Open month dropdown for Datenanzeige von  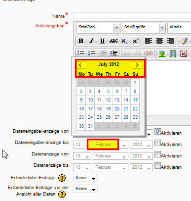[x=111, y=156]
